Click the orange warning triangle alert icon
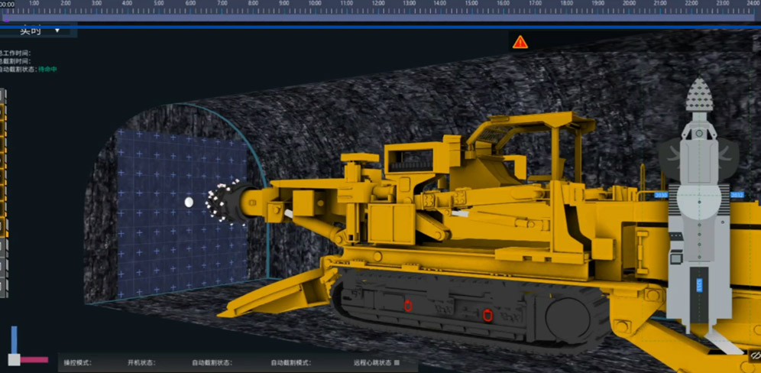761x373 pixels. 520,42
